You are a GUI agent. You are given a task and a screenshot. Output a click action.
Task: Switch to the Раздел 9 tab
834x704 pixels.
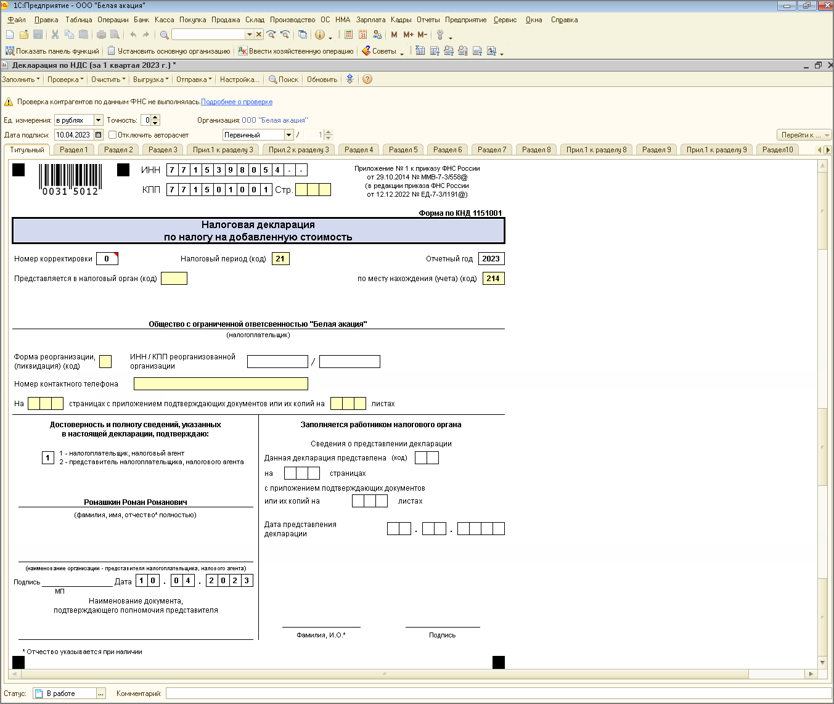[656, 150]
